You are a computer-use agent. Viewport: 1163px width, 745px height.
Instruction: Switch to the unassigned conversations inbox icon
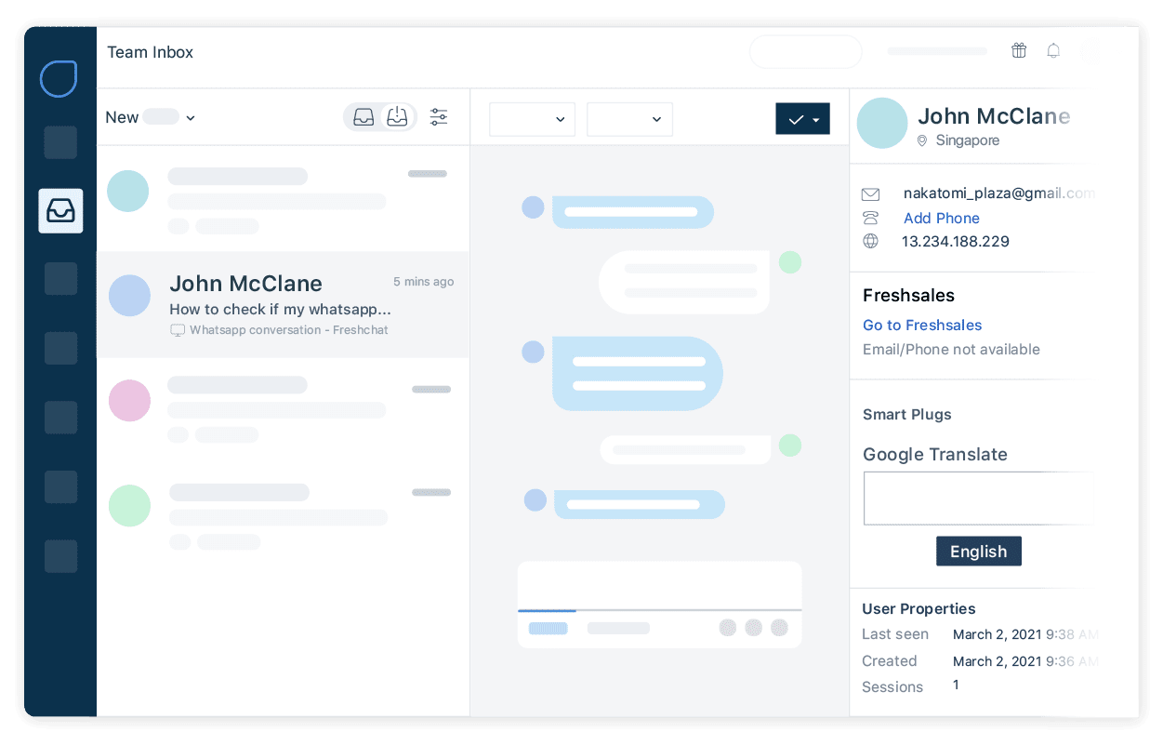(x=398, y=117)
